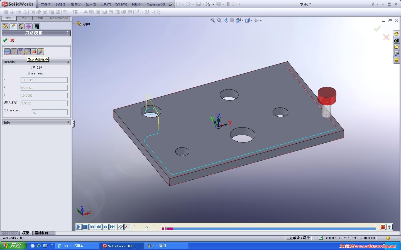This screenshot has height=250, width=401.
Task: Switch to the MastercamX5 command tab
Action: coord(59,18)
